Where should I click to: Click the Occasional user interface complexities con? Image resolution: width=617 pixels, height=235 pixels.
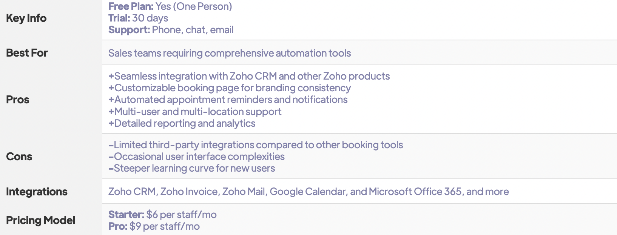[x=197, y=157]
